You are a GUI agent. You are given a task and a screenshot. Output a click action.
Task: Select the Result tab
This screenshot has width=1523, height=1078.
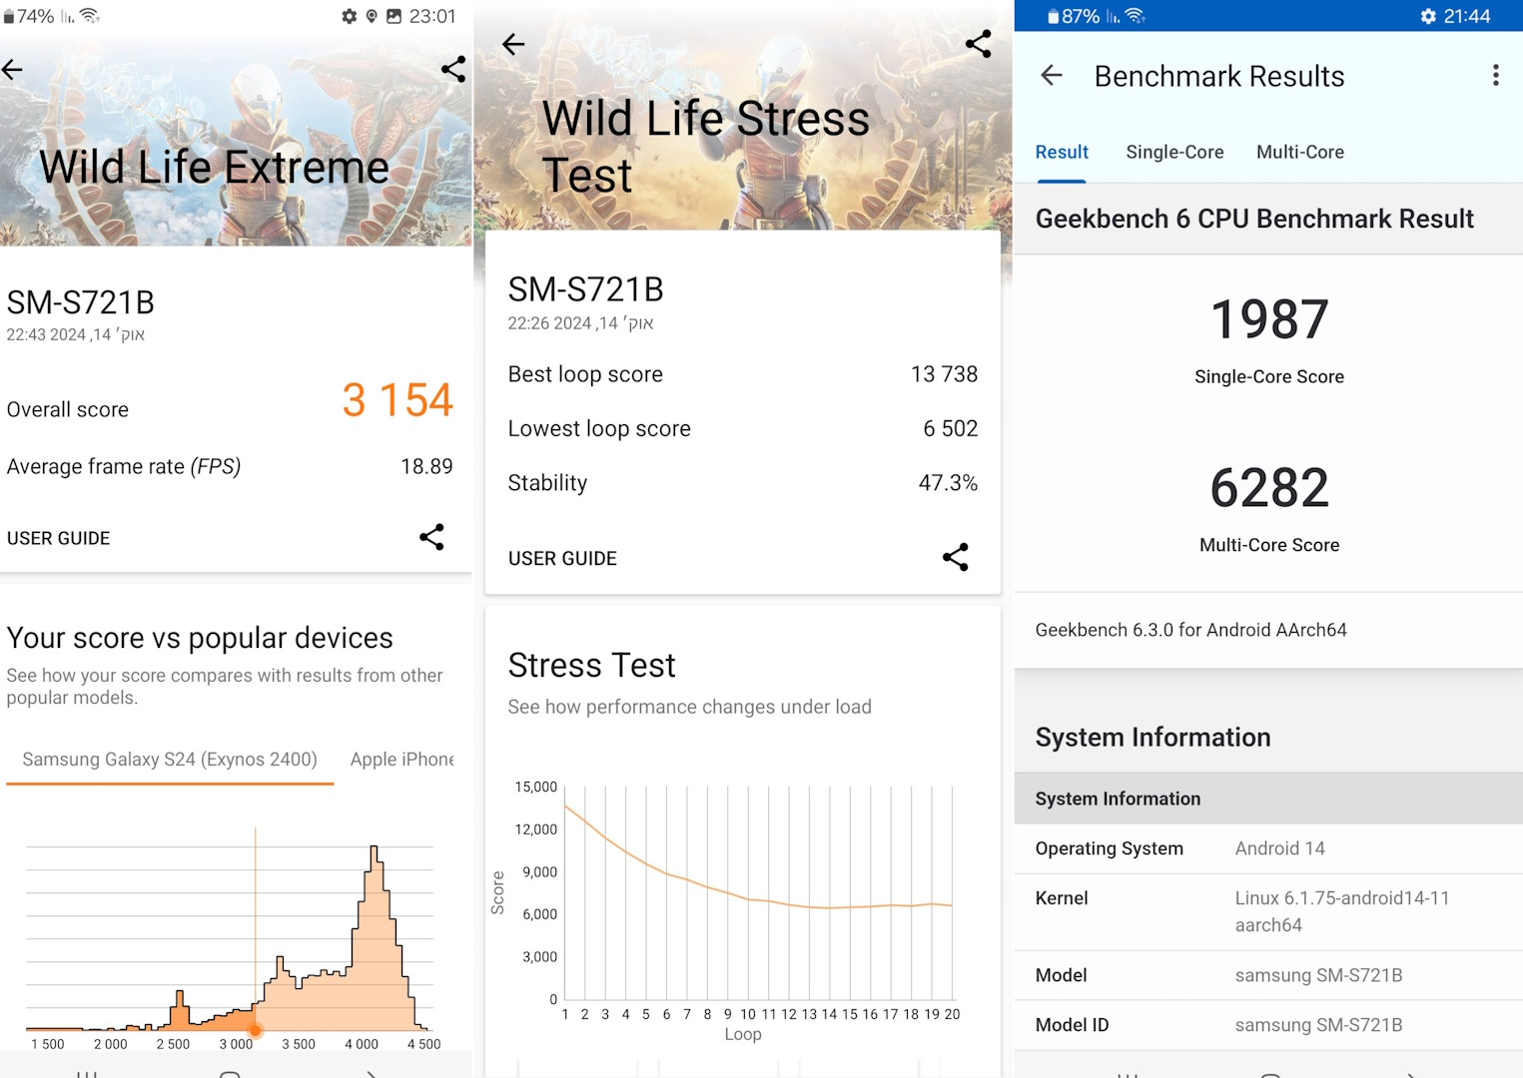[x=1062, y=153]
